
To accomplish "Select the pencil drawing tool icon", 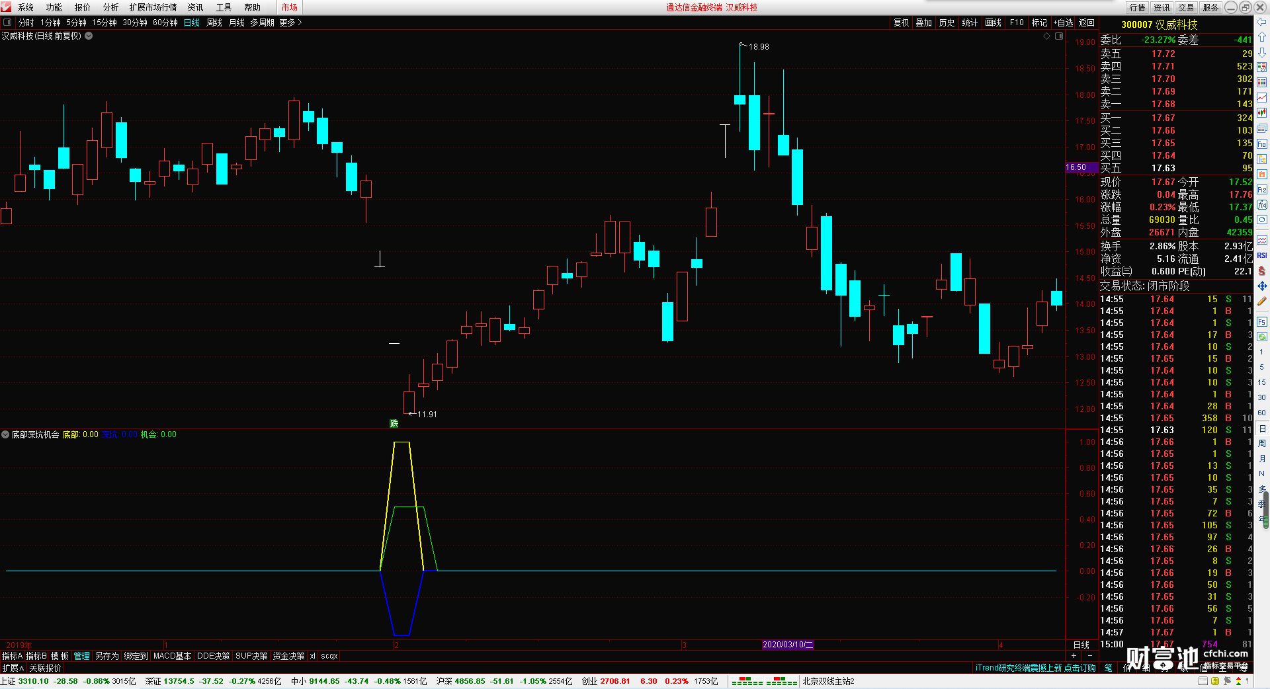I will 1261,302.
